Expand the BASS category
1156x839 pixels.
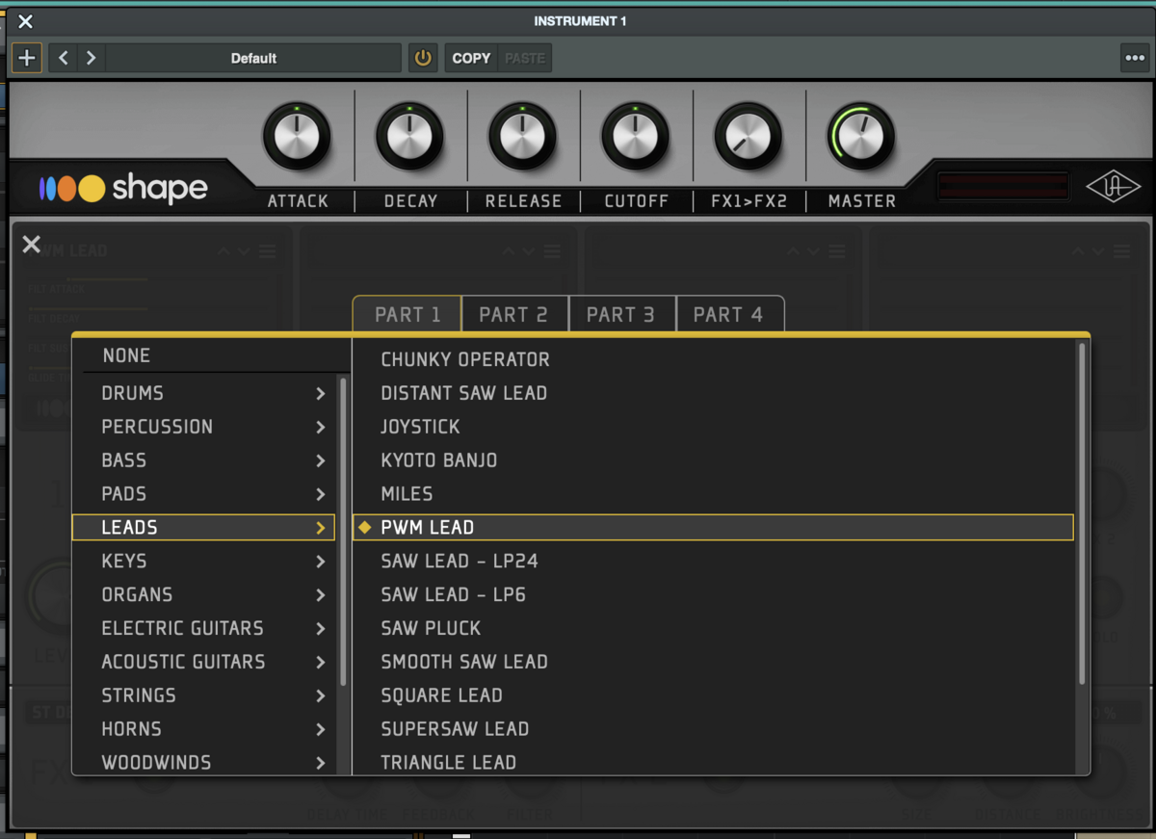tap(204, 460)
